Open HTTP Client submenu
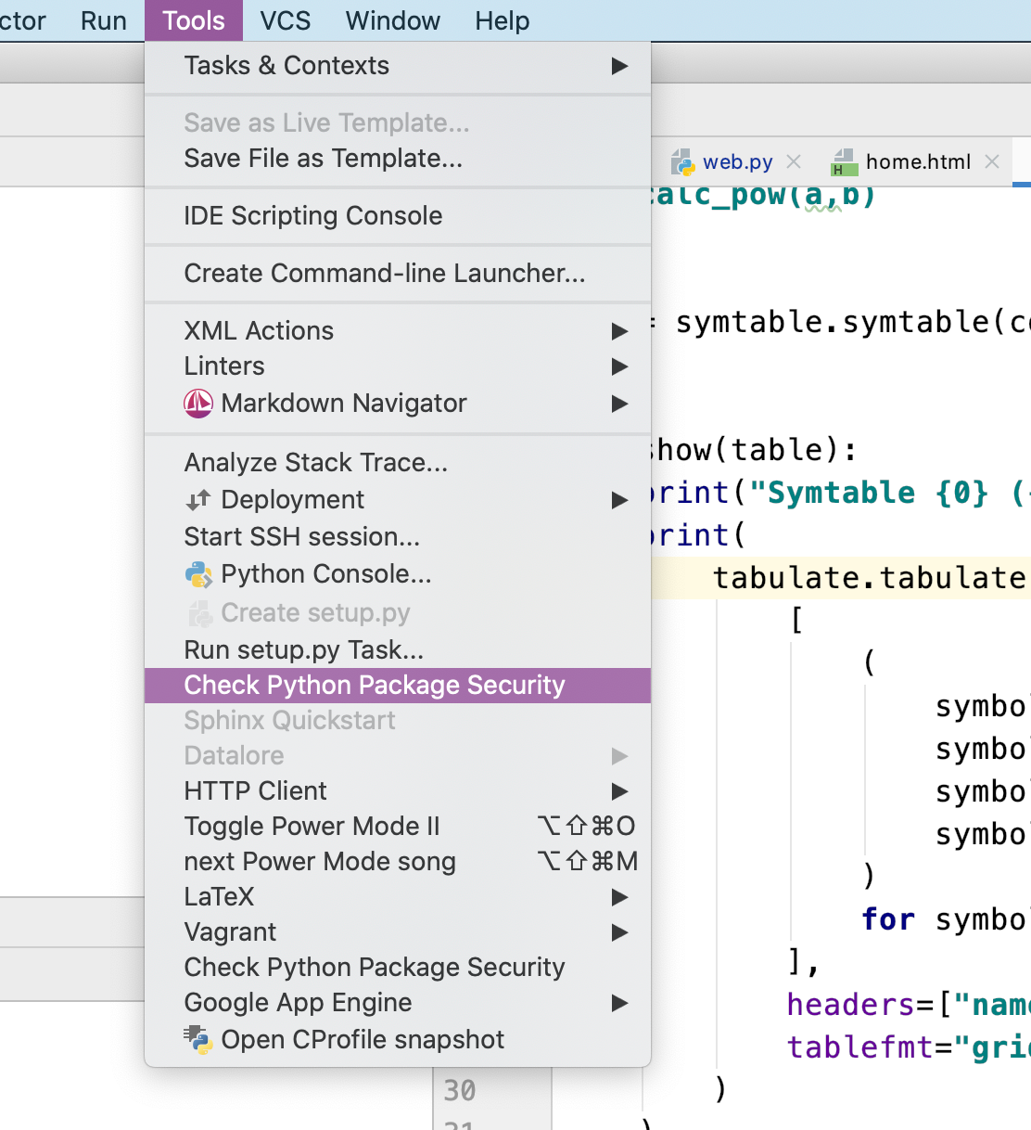The width and height of the screenshot is (1031, 1130). tap(398, 791)
